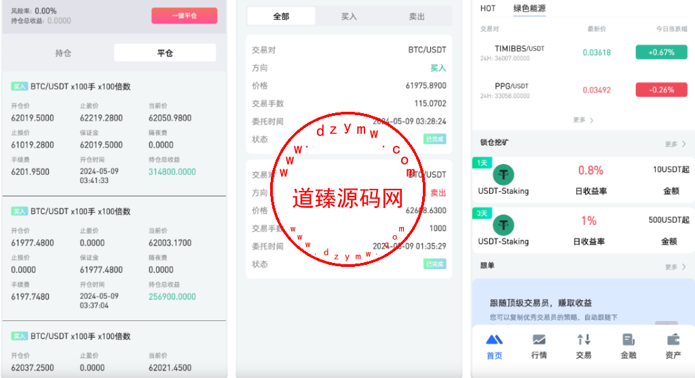Click the 买入 direction value in first order

(x=438, y=68)
